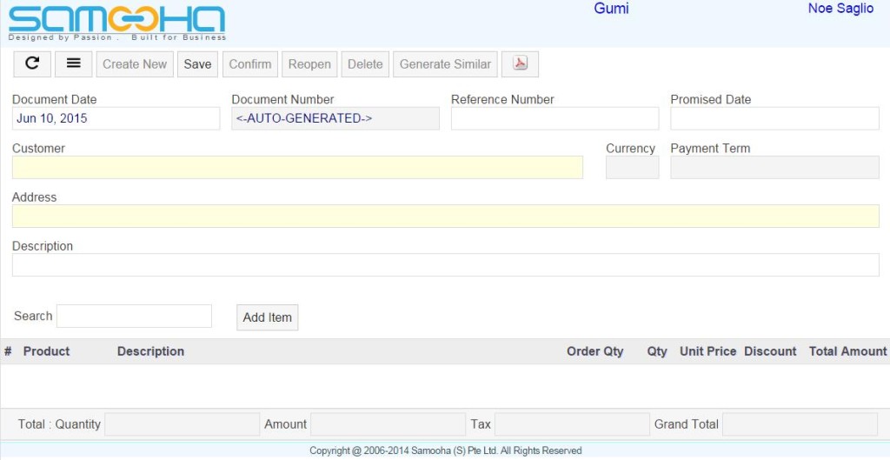Save the document
The width and height of the screenshot is (890, 460).
197,64
